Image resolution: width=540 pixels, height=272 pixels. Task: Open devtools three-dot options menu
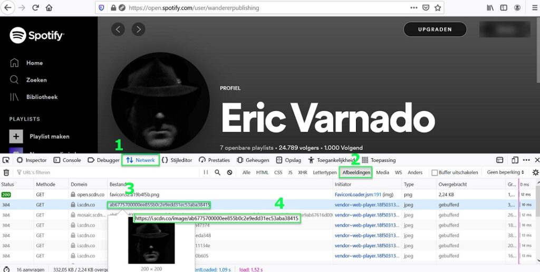(x=526, y=160)
